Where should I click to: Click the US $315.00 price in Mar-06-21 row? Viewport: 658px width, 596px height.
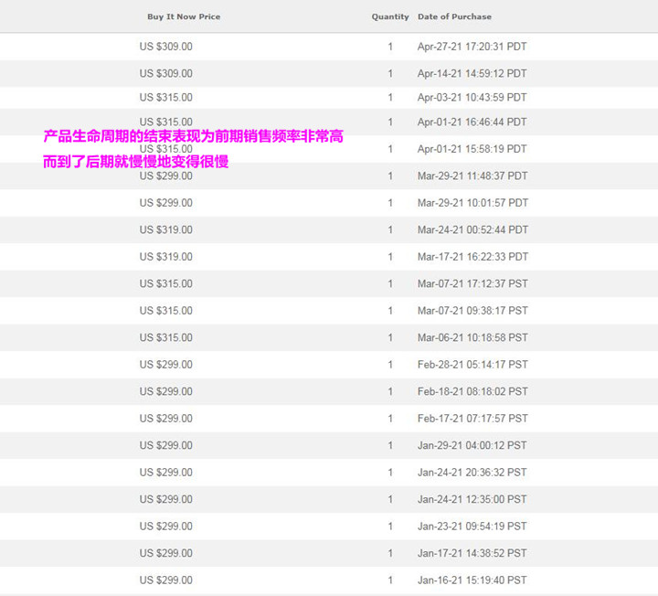(166, 337)
